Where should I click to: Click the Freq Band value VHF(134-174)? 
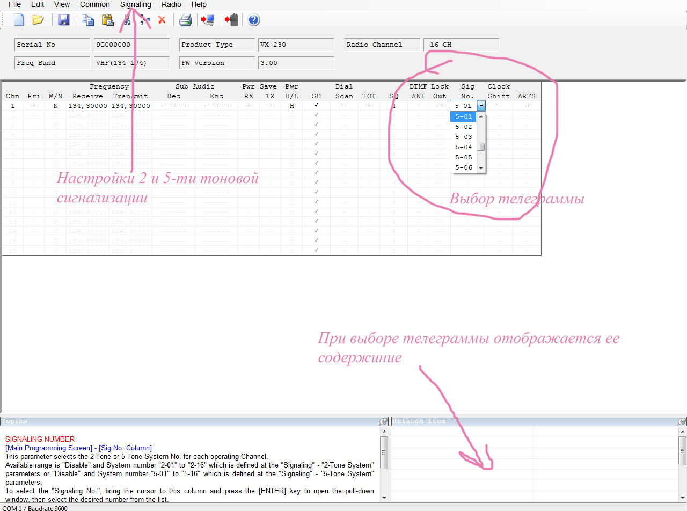pyautogui.click(x=132, y=63)
